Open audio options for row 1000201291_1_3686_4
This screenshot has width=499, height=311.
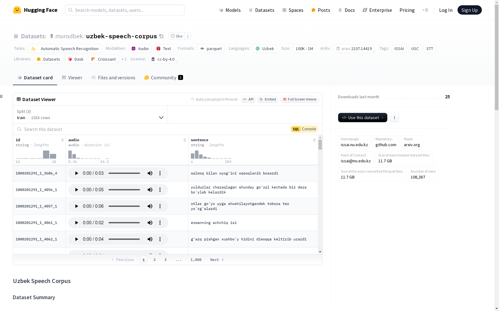point(160,173)
